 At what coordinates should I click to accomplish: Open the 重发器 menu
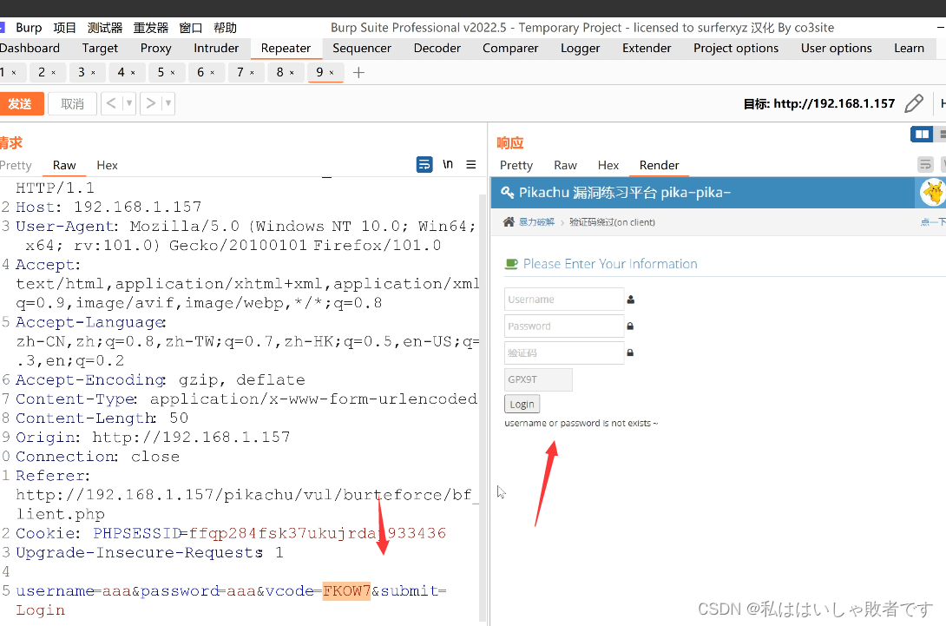(x=151, y=28)
